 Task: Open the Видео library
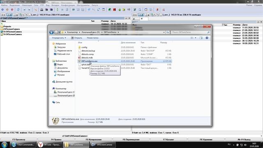pos(60,65)
